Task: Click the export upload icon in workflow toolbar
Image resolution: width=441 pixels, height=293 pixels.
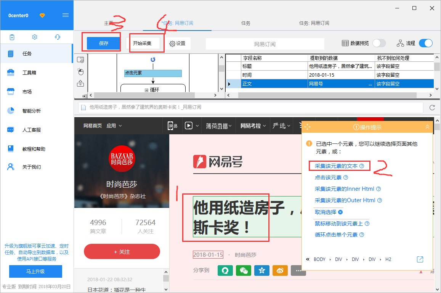Action: click(80, 83)
